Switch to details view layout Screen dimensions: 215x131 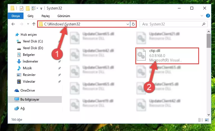201,120
